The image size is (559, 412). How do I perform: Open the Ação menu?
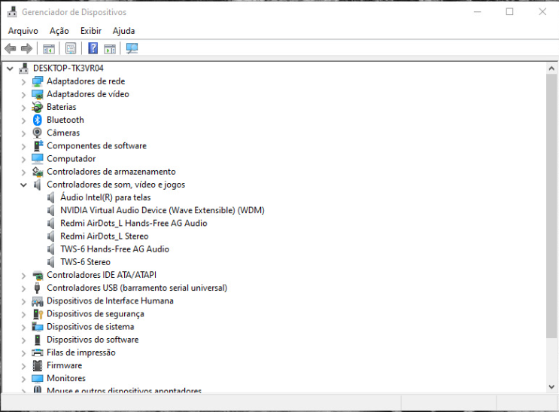click(59, 31)
